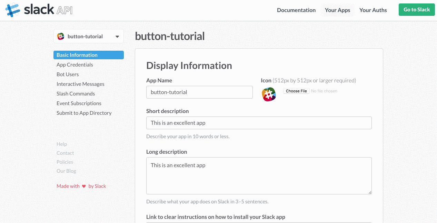Click the Slack API logo
Image resolution: width=437 pixels, height=223 pixels.
pyautogui.click(x=39, y=10)
